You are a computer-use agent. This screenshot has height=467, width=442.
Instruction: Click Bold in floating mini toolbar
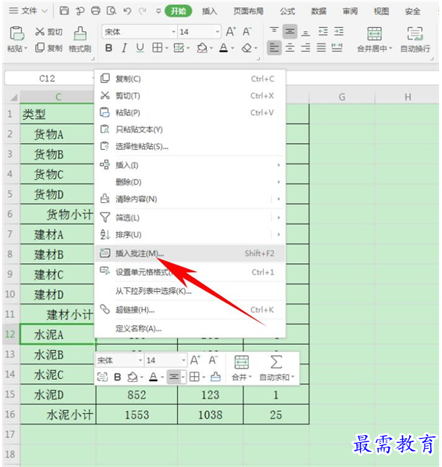click(117, 377)
